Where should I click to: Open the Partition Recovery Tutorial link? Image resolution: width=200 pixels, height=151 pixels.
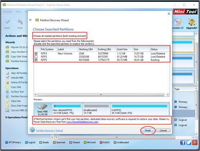pyautogui.click(x=49, y=130)
